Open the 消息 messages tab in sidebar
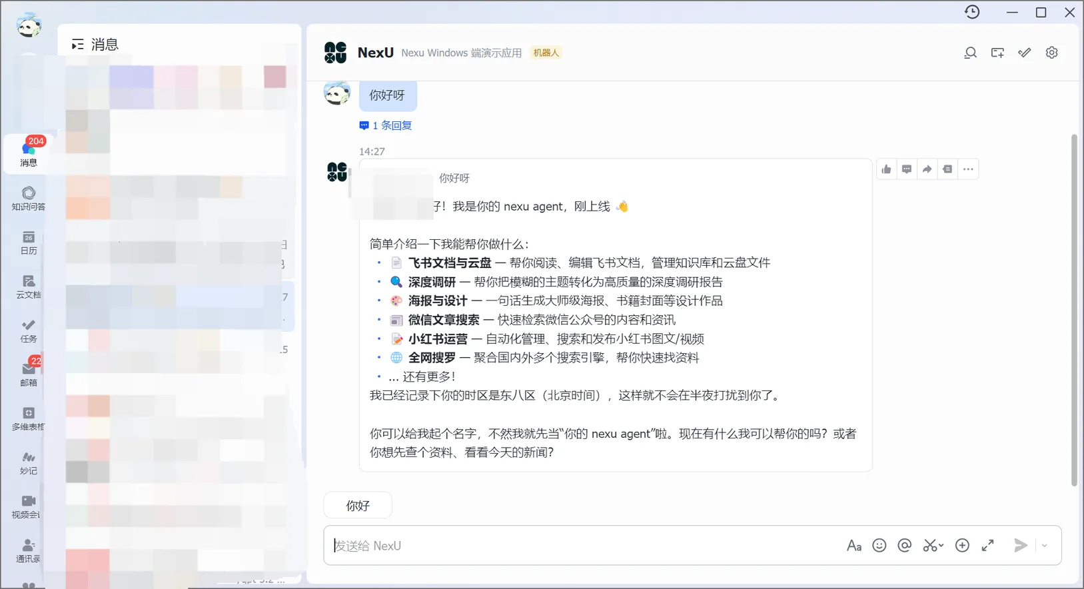This screenshot has width=1084, height=589. pyautogui.click(x=29, y=153)
